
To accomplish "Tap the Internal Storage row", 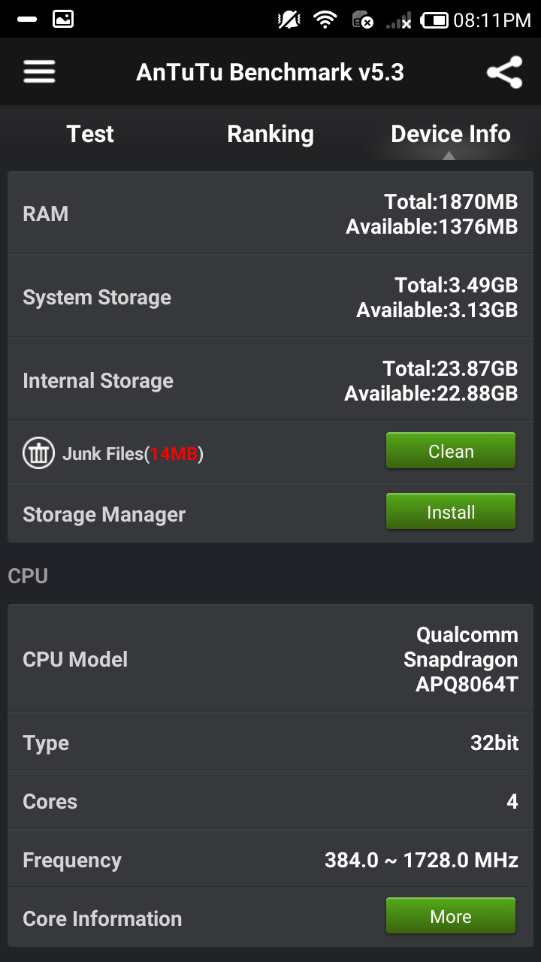I will (270, 380).
